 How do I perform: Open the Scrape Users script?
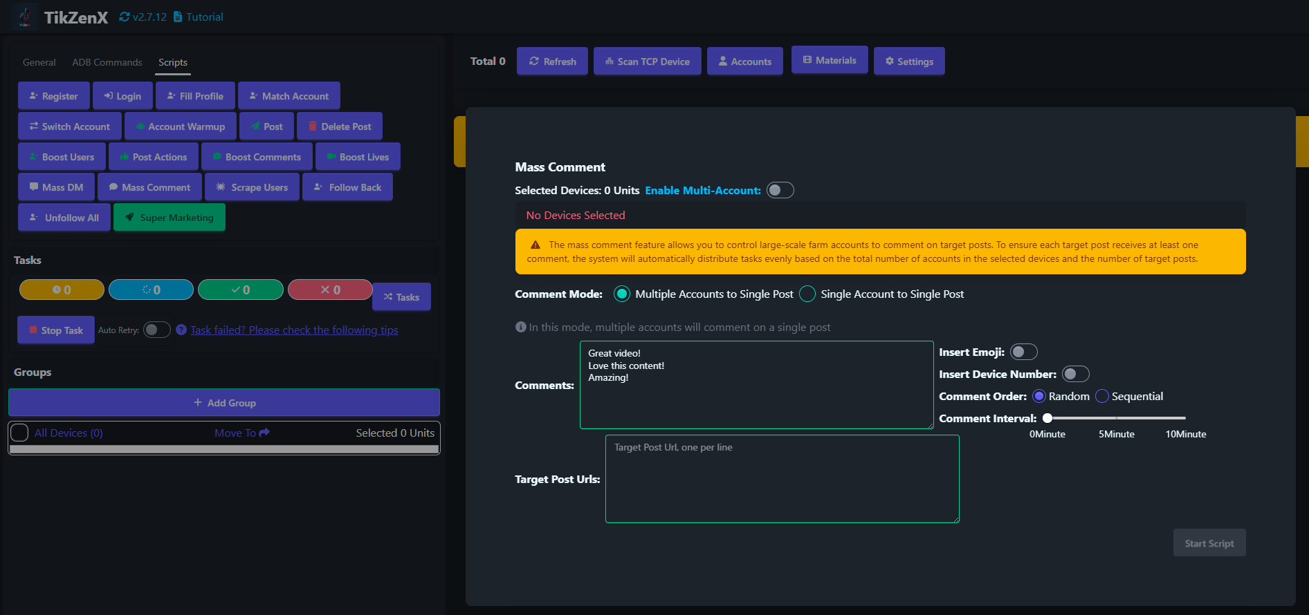(252, 187)
